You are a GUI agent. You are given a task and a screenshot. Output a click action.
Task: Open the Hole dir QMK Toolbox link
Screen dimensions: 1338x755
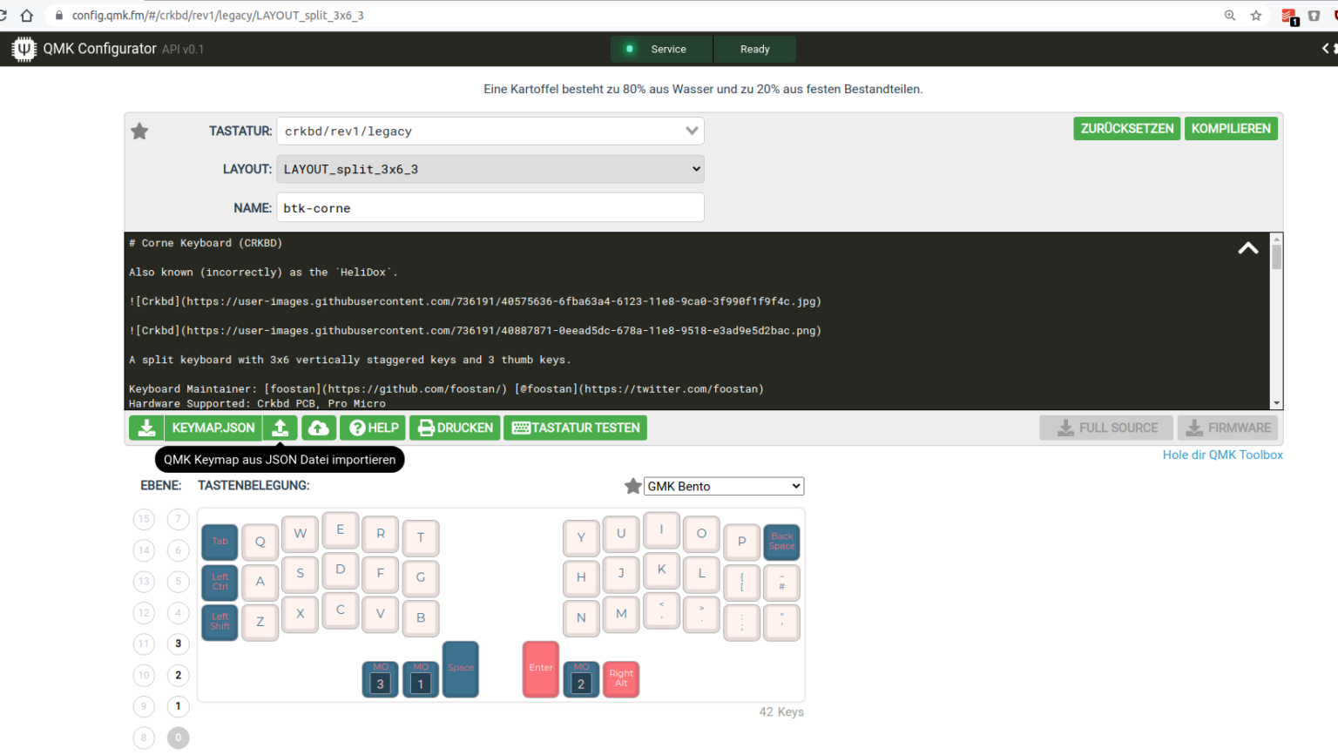point(1222,455)
